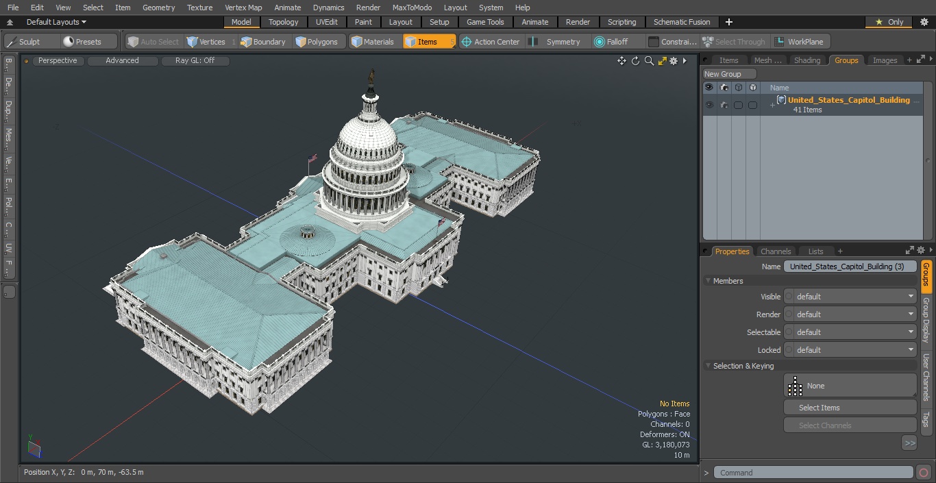Click the axis gizmo in viewport corner

click(x=33, y=446)
